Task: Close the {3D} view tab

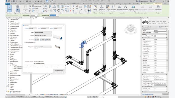Action: (x=44, y=18)
